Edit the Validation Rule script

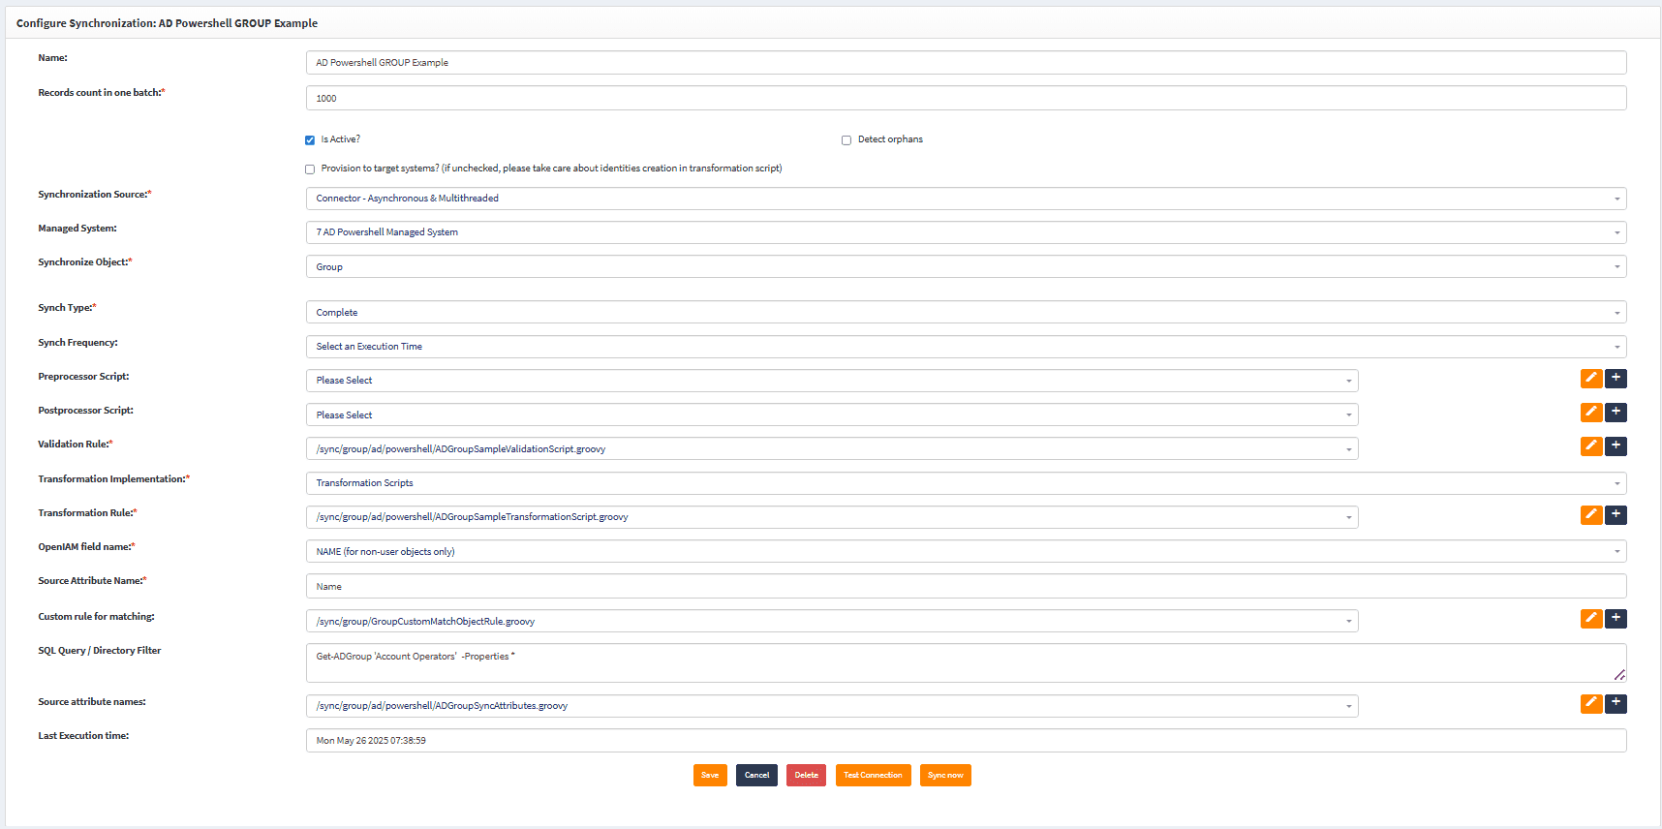(1590, 446)
